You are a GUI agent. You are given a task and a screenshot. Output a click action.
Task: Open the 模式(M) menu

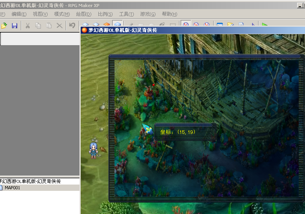click(x=62, y=14)
